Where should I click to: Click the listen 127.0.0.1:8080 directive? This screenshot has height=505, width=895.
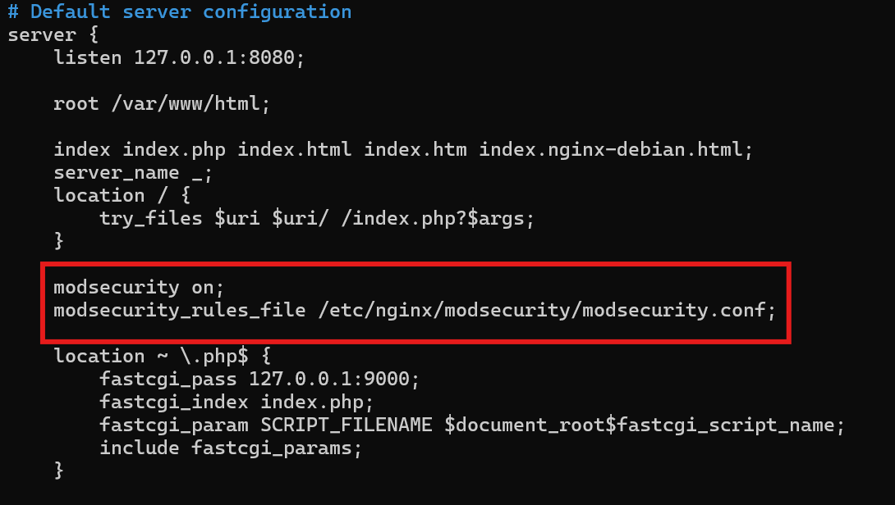179,57
